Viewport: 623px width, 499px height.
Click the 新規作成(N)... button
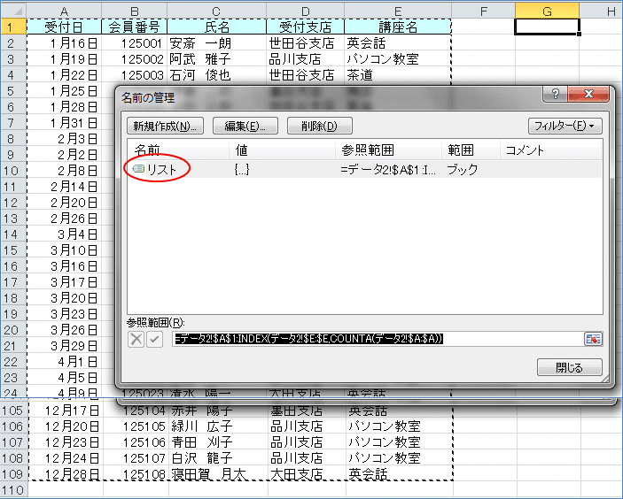[x=166, y=126]
